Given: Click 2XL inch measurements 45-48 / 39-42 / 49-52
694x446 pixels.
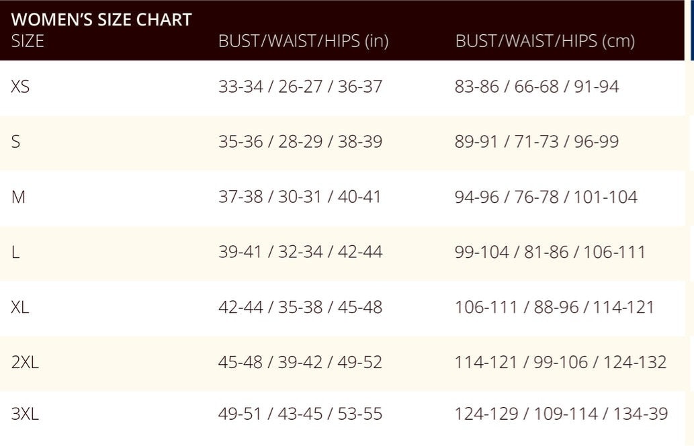Looking at the screenshot, I should point(300,363).
